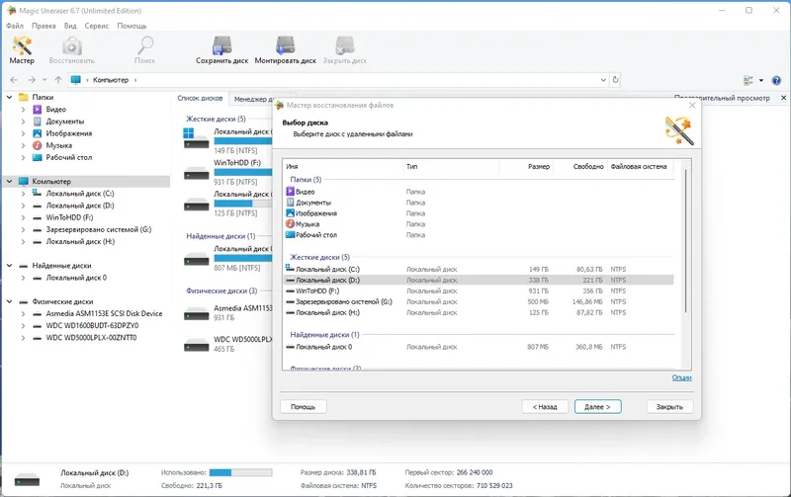Collapse the Найденные диски tree node

click(x=9, y=265)
